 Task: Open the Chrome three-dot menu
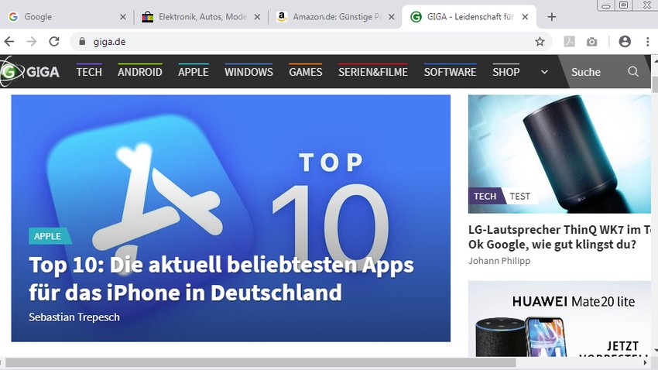(x=647, y=42)
